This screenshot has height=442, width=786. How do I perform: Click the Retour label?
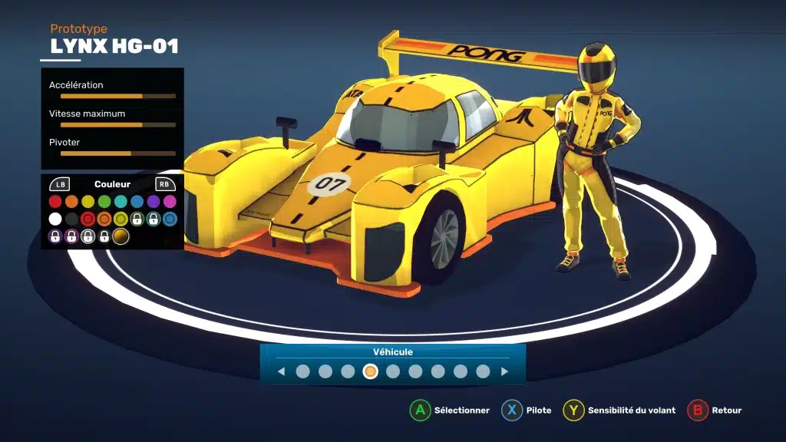point(726,410)
